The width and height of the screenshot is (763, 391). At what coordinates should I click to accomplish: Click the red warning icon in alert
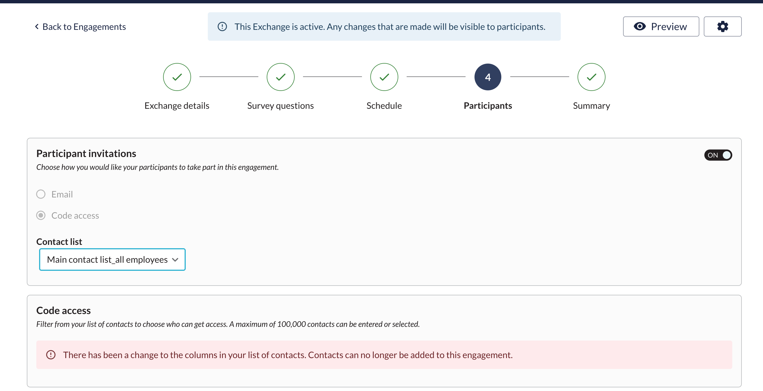click(51, 355)
